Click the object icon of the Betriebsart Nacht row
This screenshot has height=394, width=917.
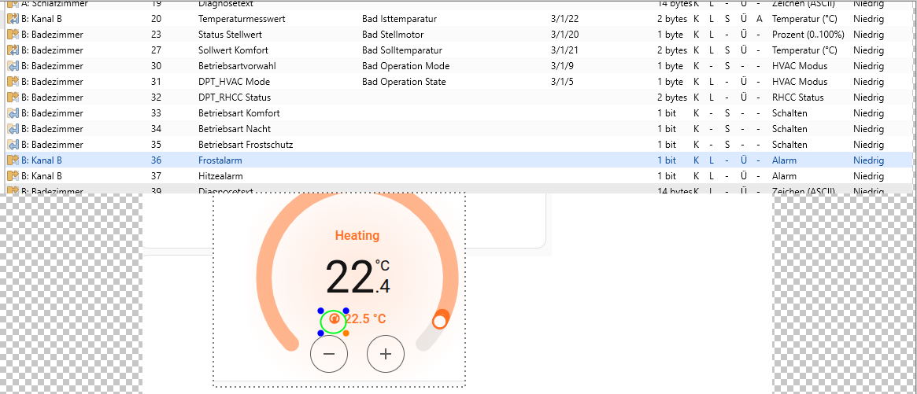point(13,129)
